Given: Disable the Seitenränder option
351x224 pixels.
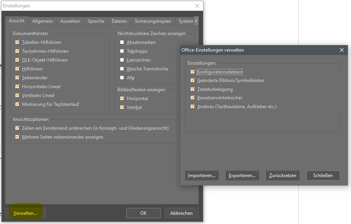Looking at the screenshot, I should [17, 78].
